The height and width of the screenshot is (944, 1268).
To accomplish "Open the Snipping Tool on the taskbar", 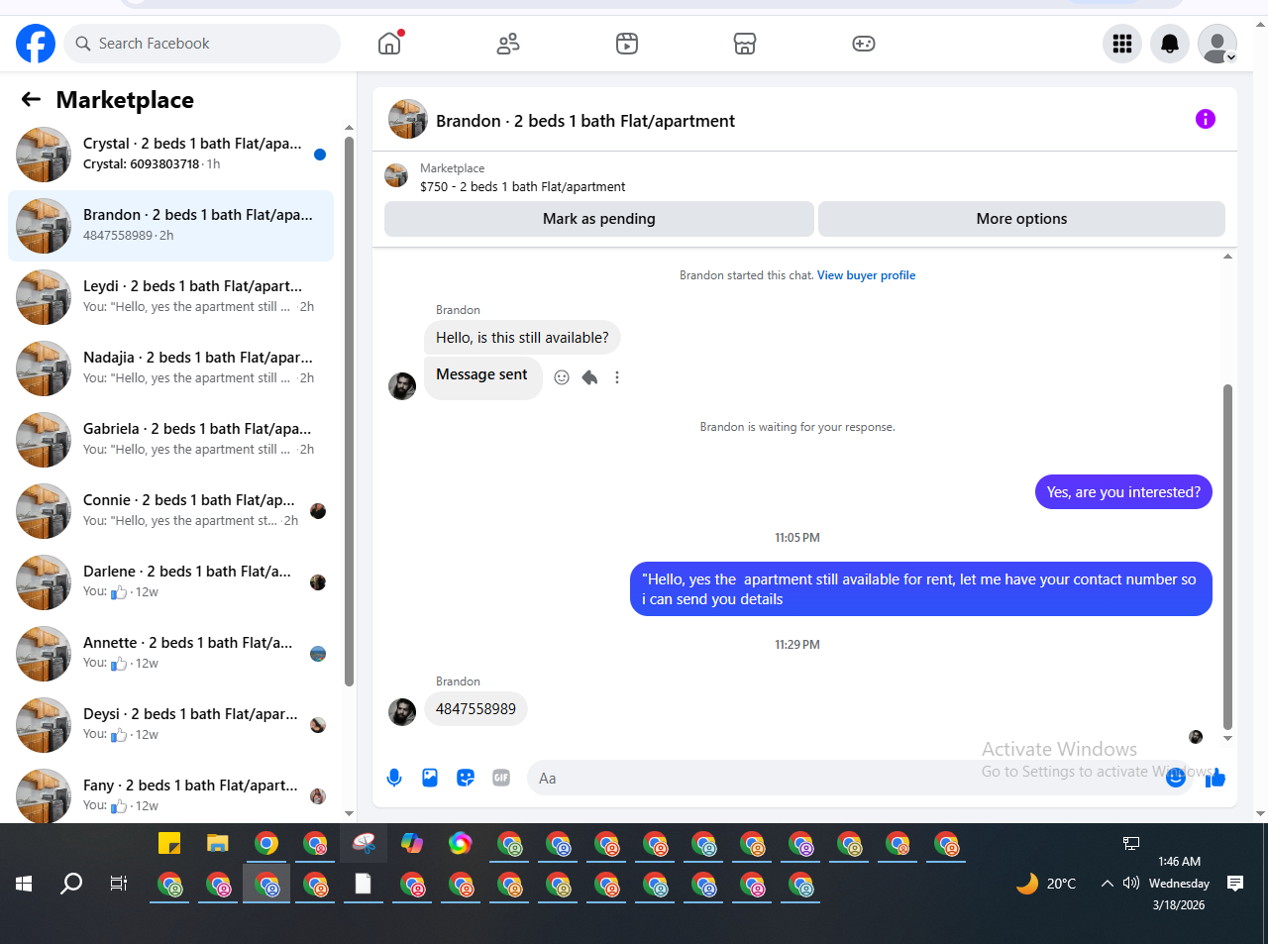I will coord(364,844).
